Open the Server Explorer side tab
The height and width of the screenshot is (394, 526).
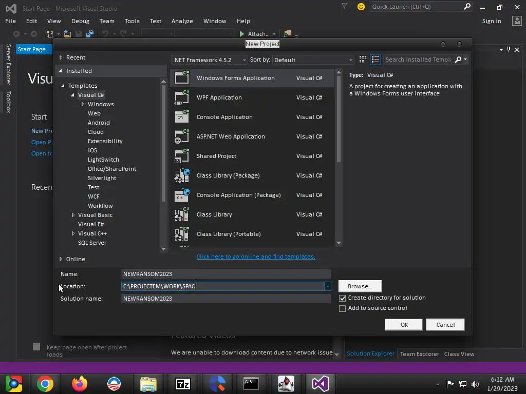click(x=8, y=64)
